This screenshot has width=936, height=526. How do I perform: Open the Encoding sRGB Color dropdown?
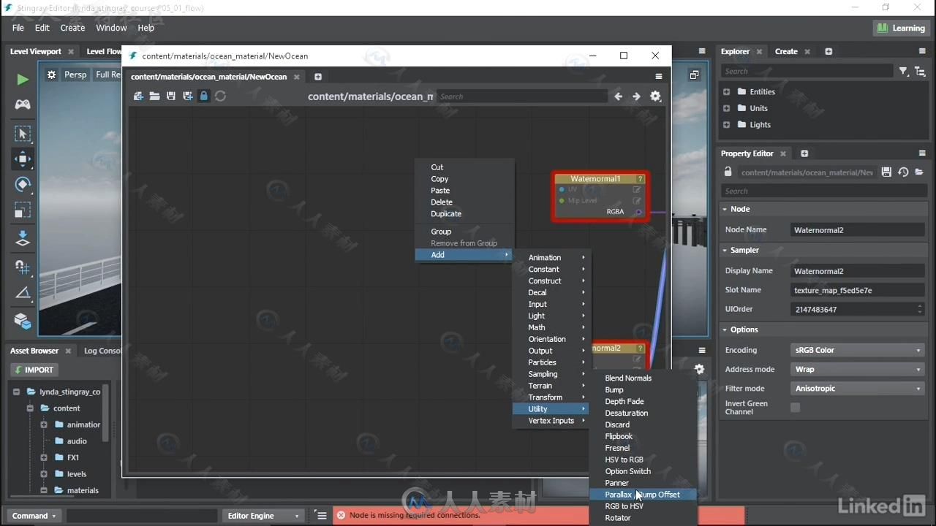tap(857, 350)
